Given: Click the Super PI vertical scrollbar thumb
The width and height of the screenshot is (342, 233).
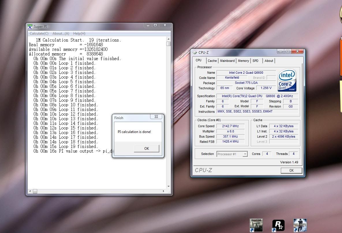Looking at the screenshot, I should 168,44.
